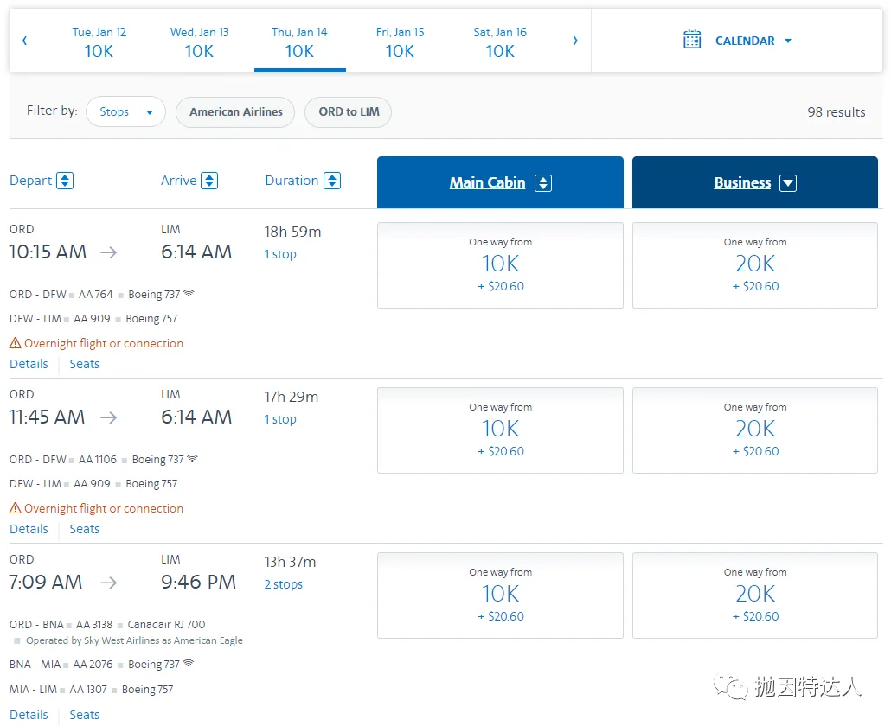891x726 pixels.
Task: Open the Business cabin dropdown arrow
Action: (787, 183)
